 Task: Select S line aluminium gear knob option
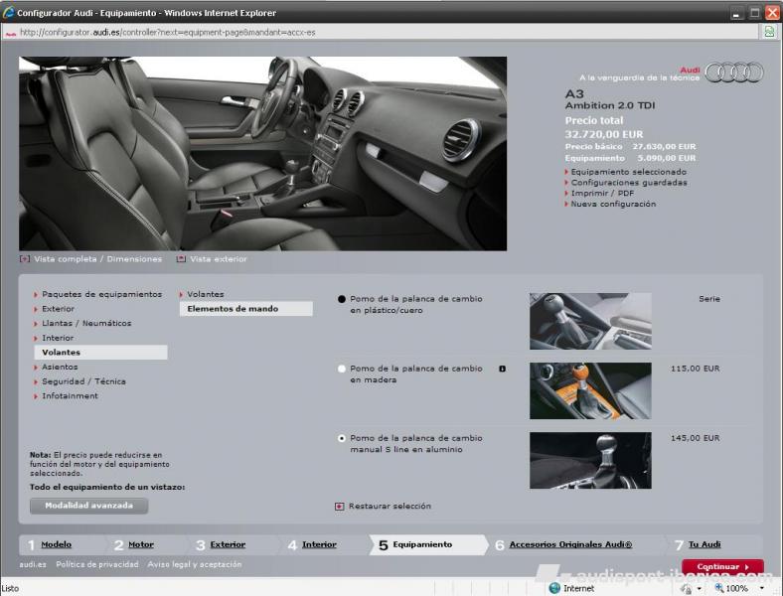[342, 438]
